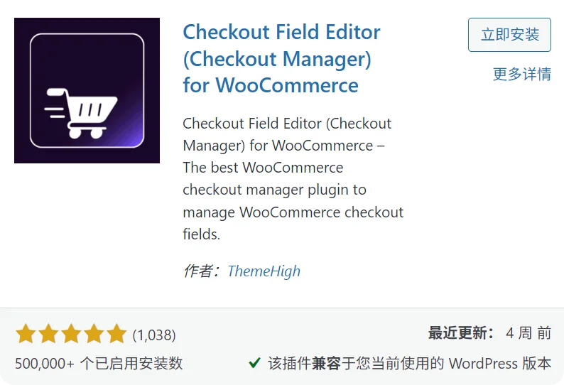The height and width of the screenshot is (385, 564).
Task: Open the Checkout Field Editor plugin title link
Action: [281, 59]
